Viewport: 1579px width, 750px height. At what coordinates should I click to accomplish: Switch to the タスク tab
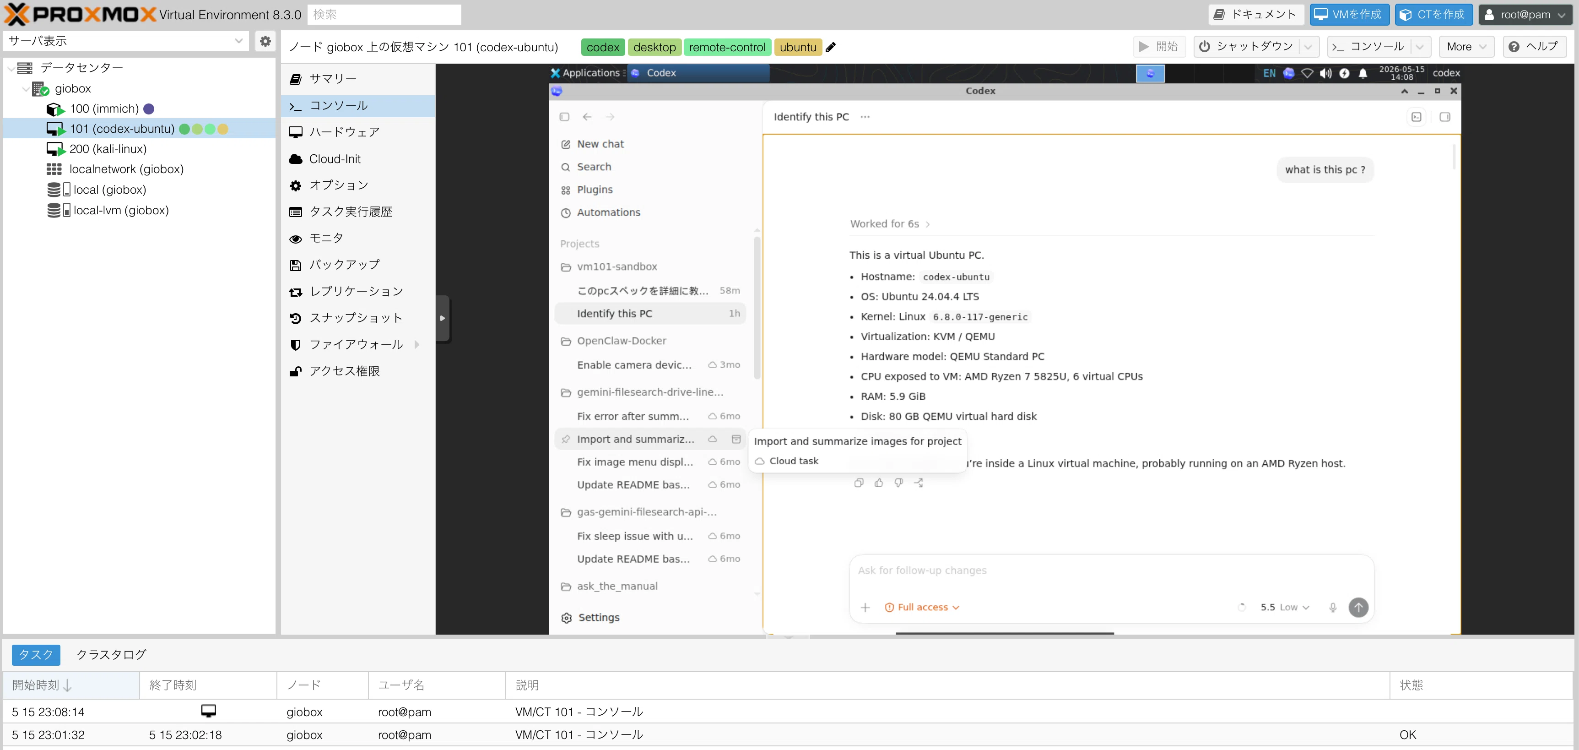(x=36, y=655)
